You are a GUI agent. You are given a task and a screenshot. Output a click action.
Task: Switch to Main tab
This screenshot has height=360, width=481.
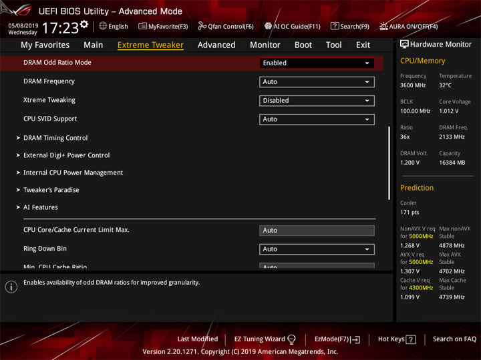(x=94, y=45)
